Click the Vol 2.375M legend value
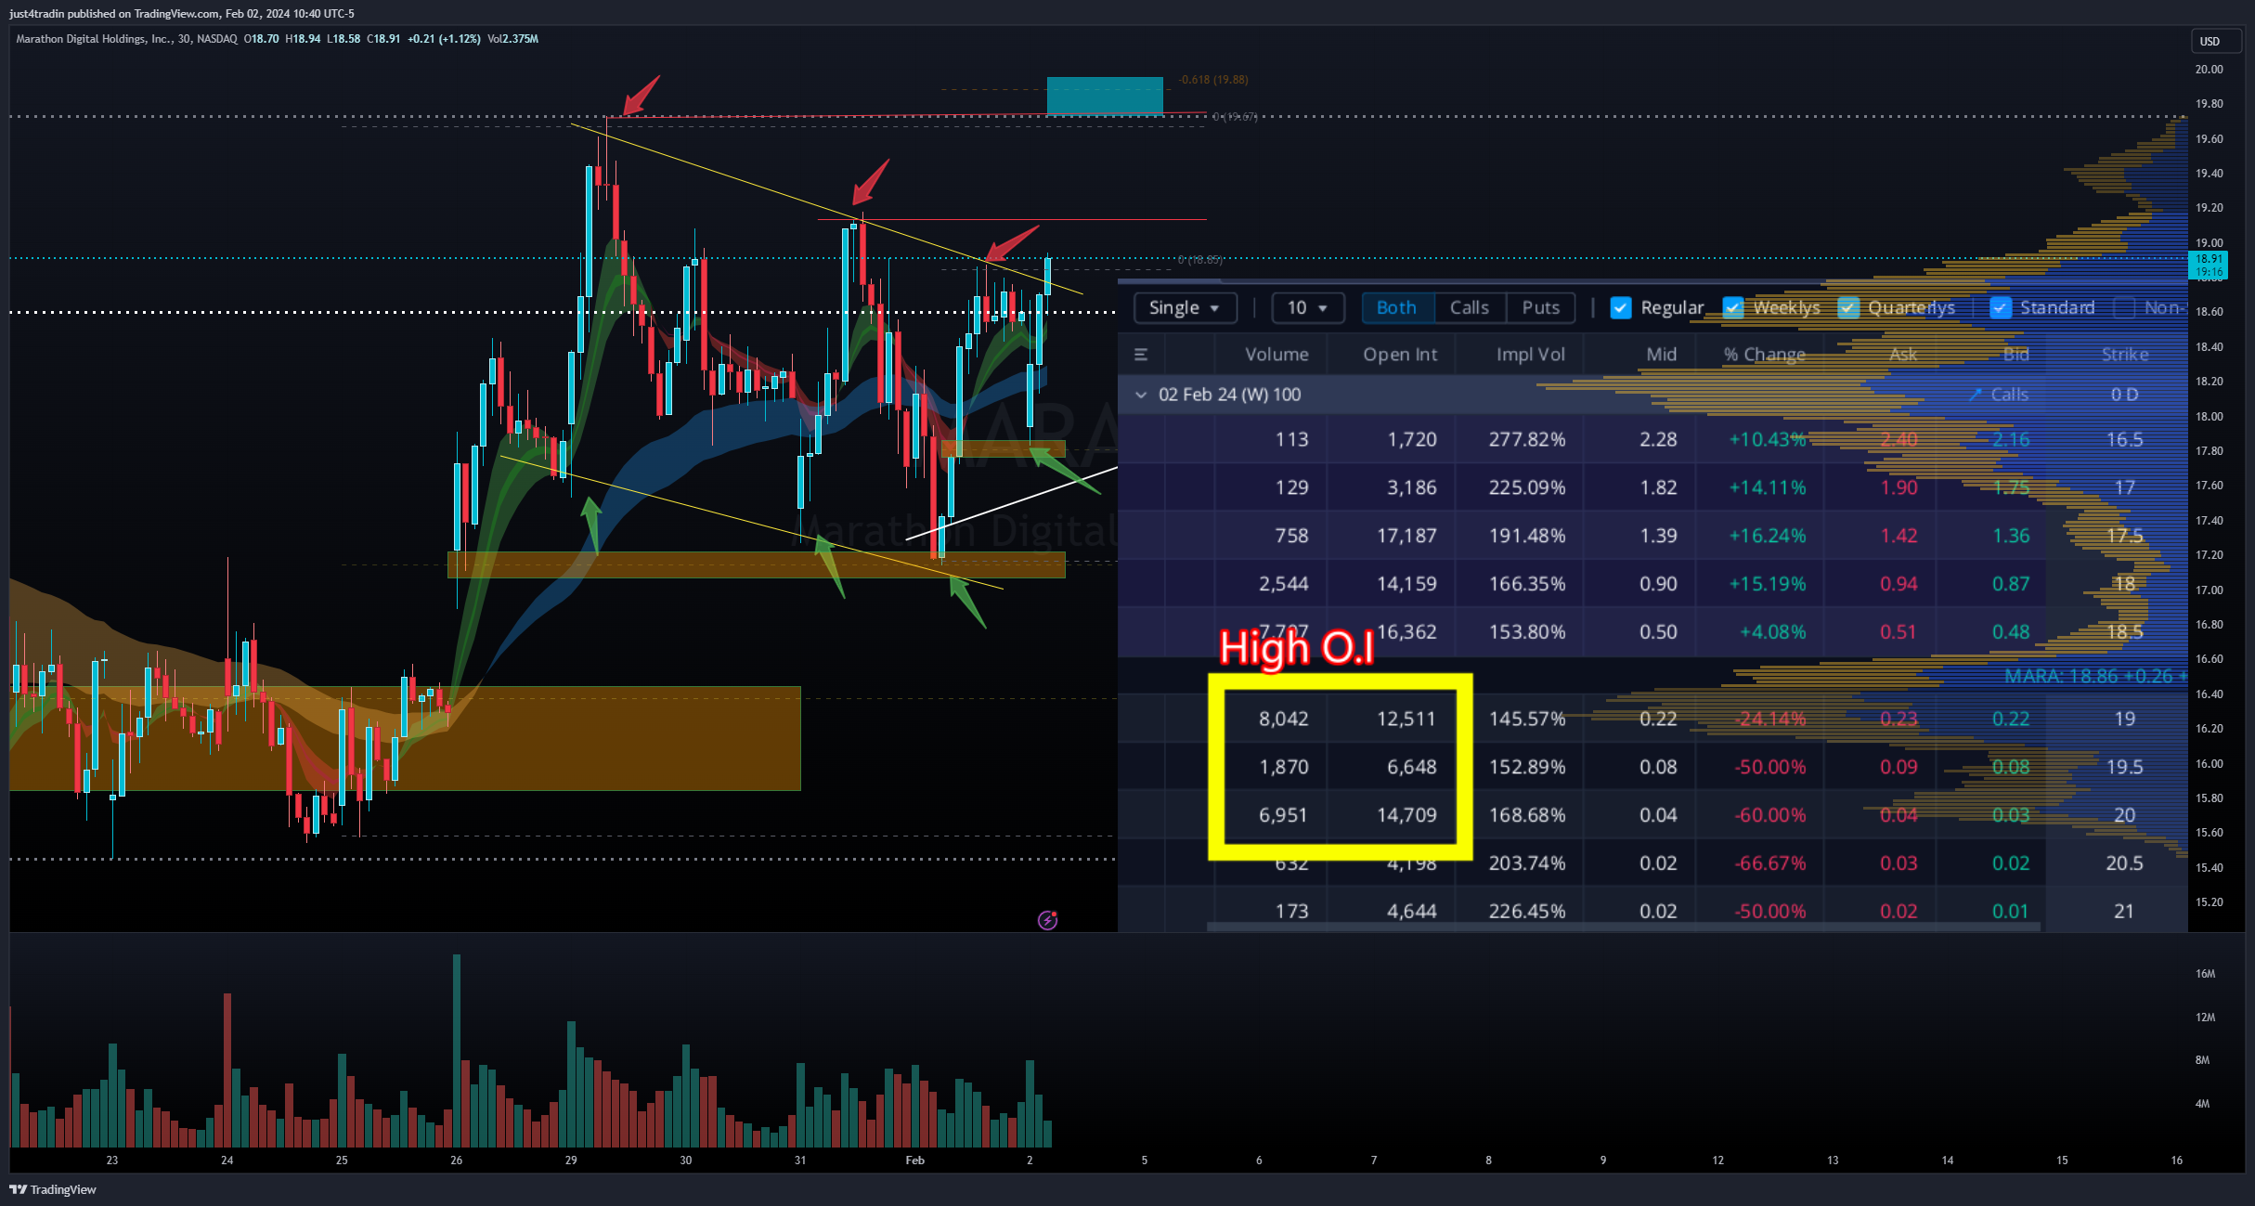 point(512,39)
